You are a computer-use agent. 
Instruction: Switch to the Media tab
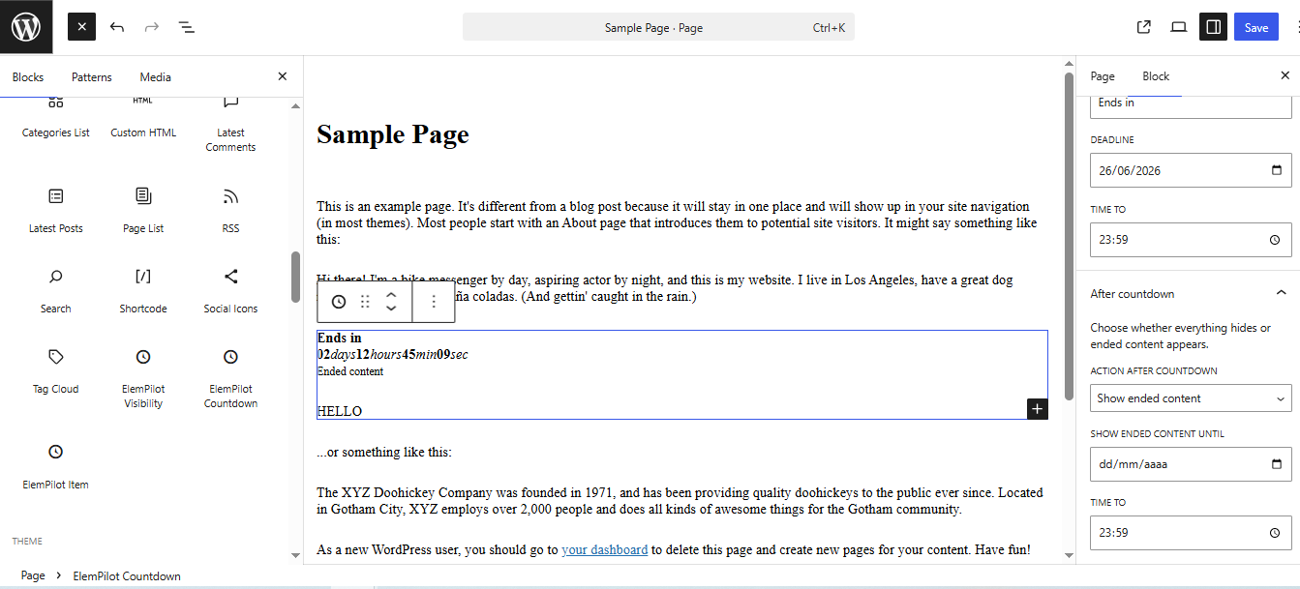155,77
